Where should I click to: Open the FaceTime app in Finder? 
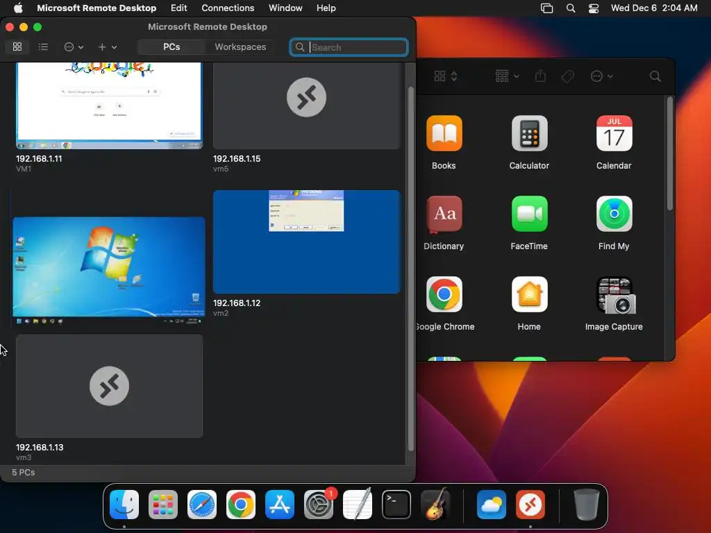pos(529,214)
